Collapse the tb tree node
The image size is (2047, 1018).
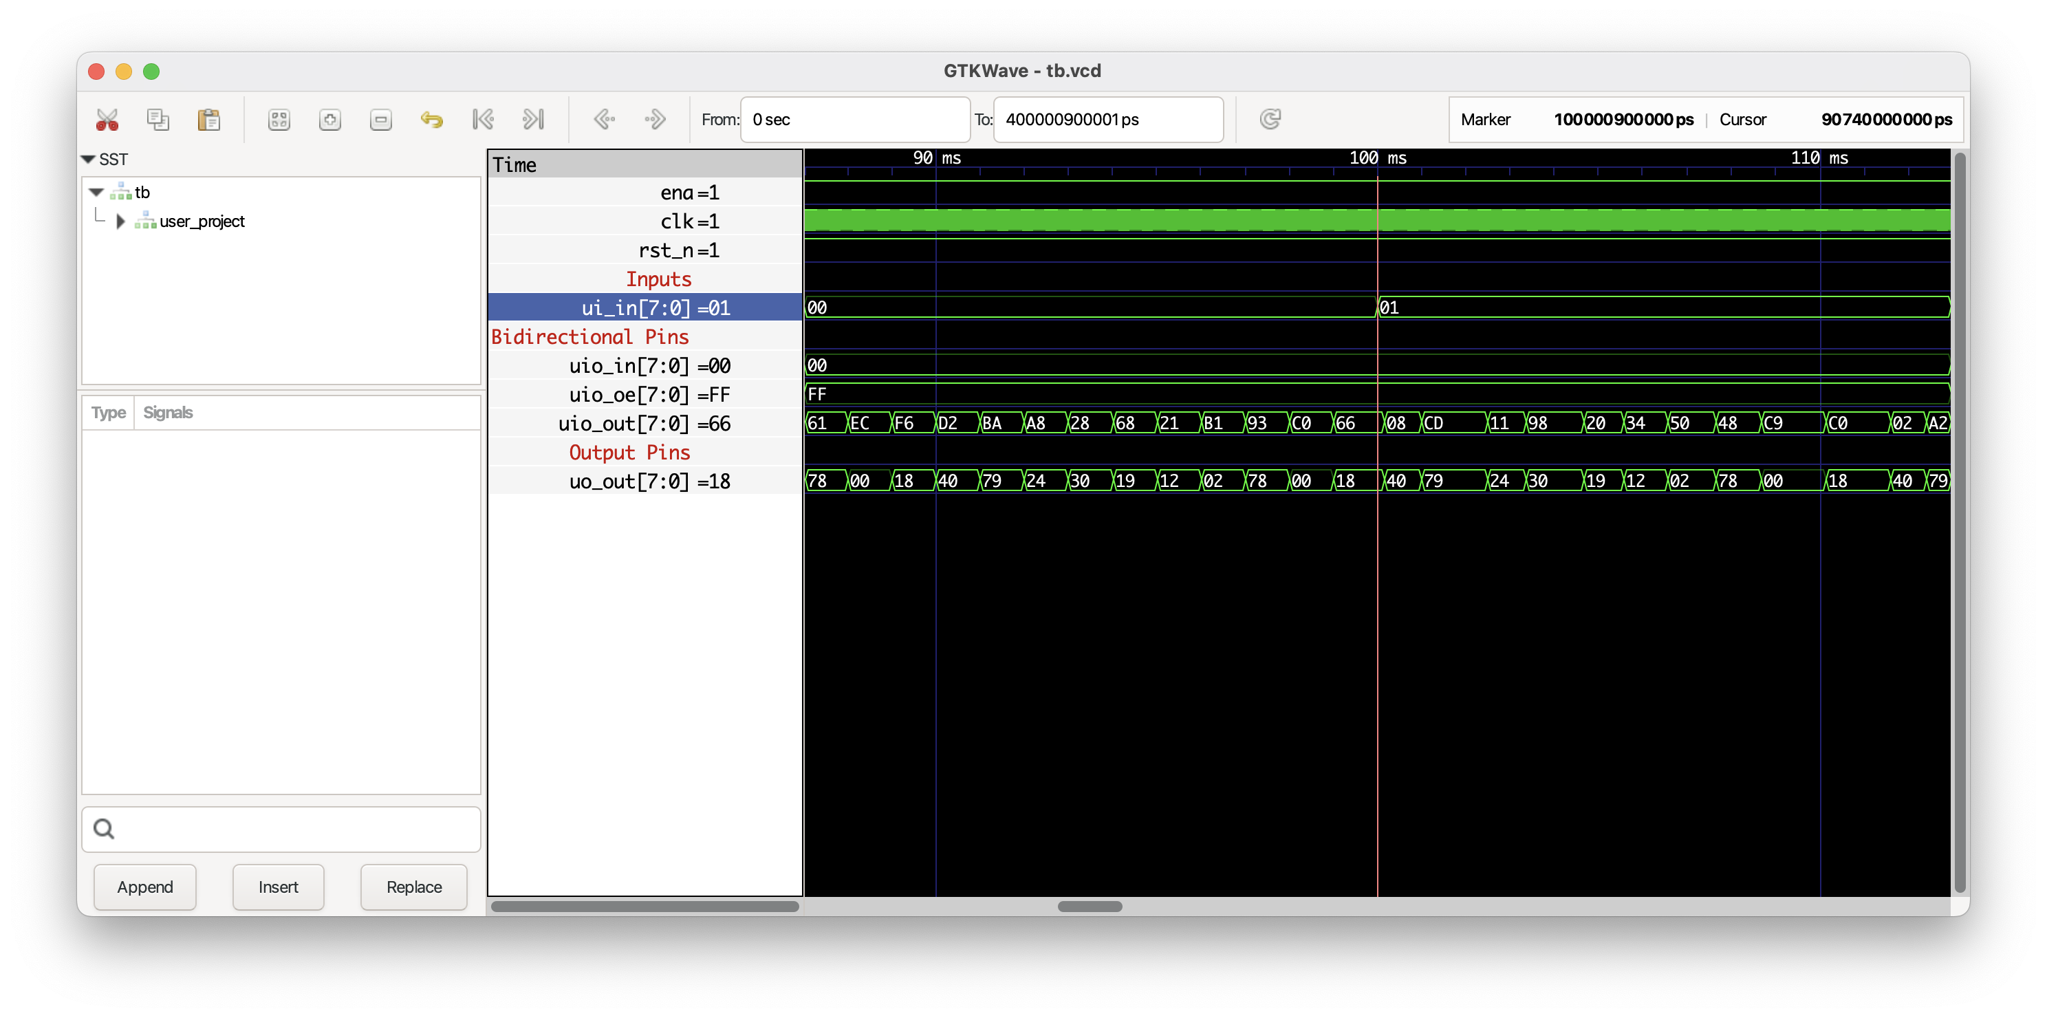(x=96, y=193)
